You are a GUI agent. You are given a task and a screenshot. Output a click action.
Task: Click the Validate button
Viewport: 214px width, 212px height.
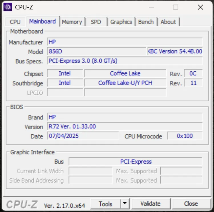(150, 204)
